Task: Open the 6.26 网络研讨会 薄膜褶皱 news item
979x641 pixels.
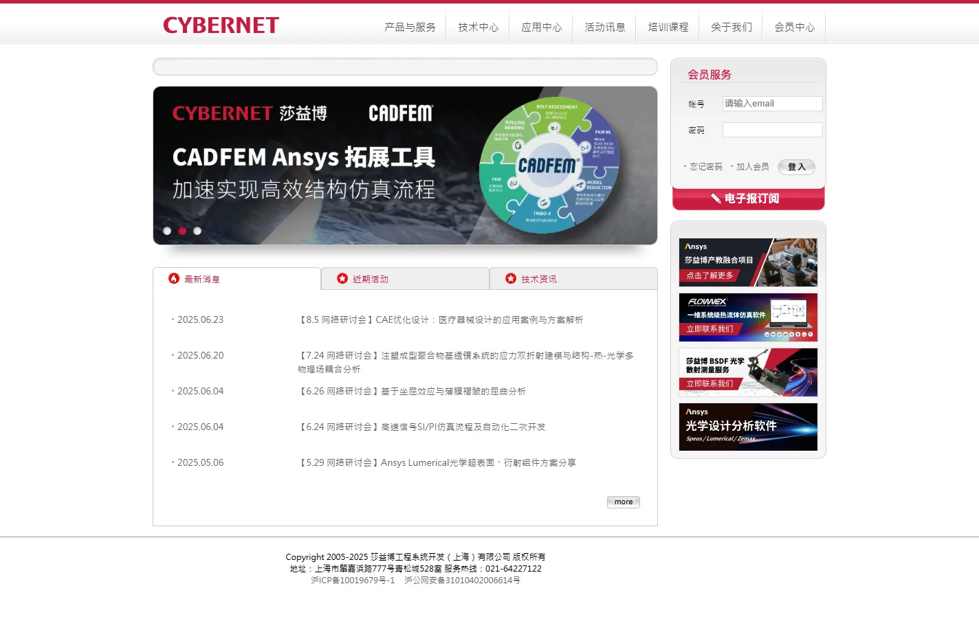Action: 411,392
